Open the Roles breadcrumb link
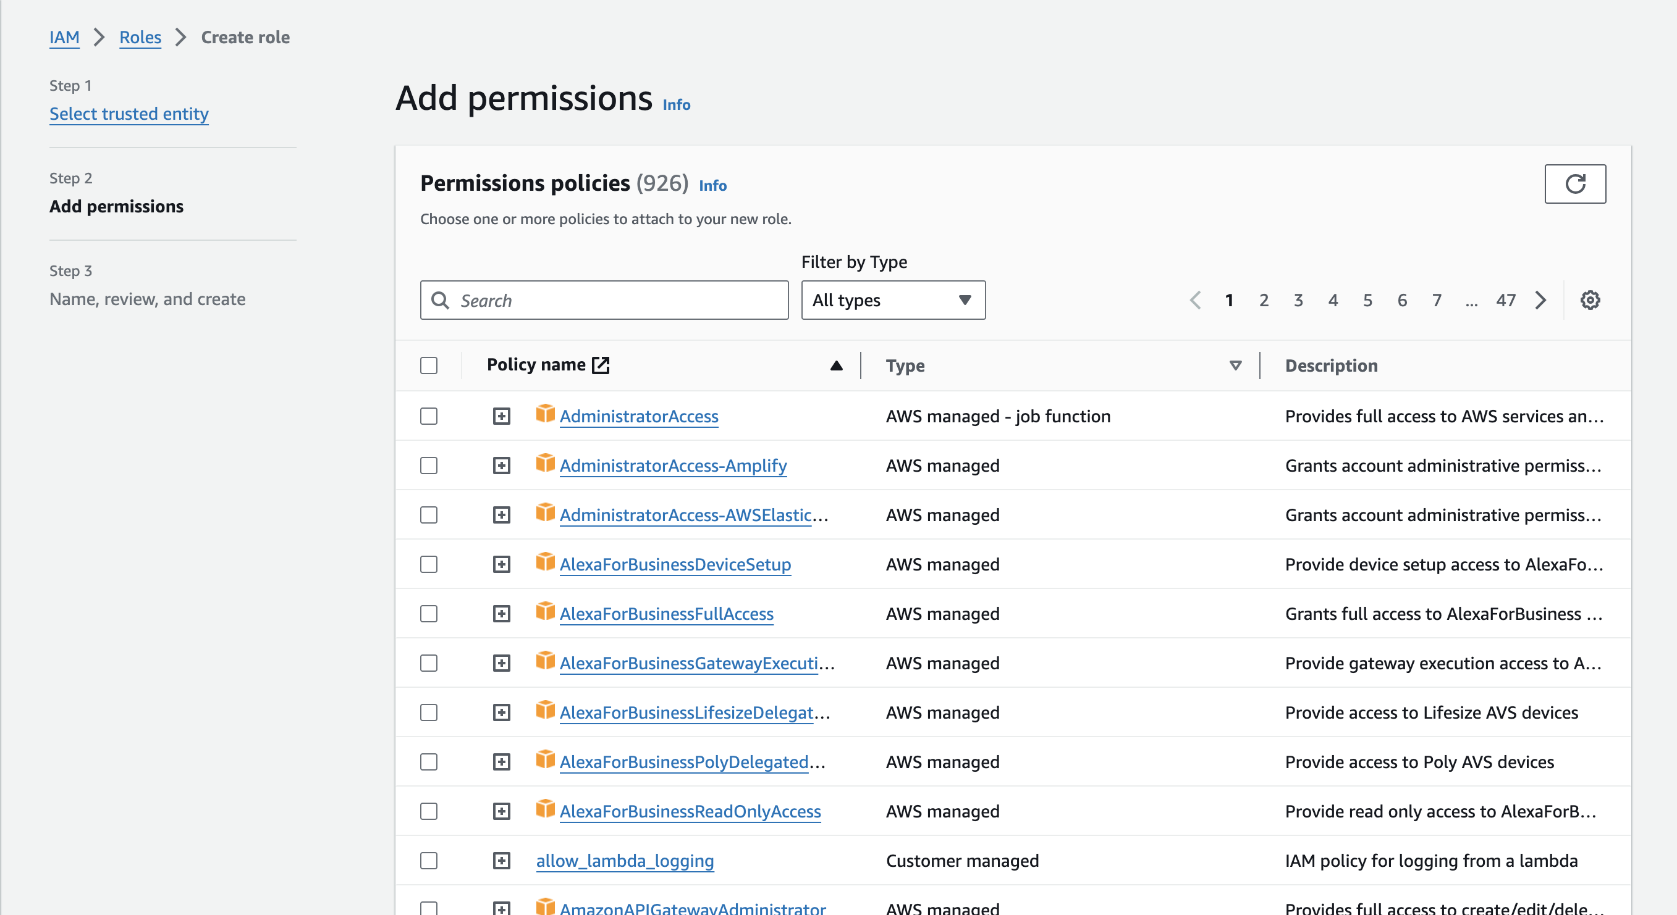 [x=140, y=37]
